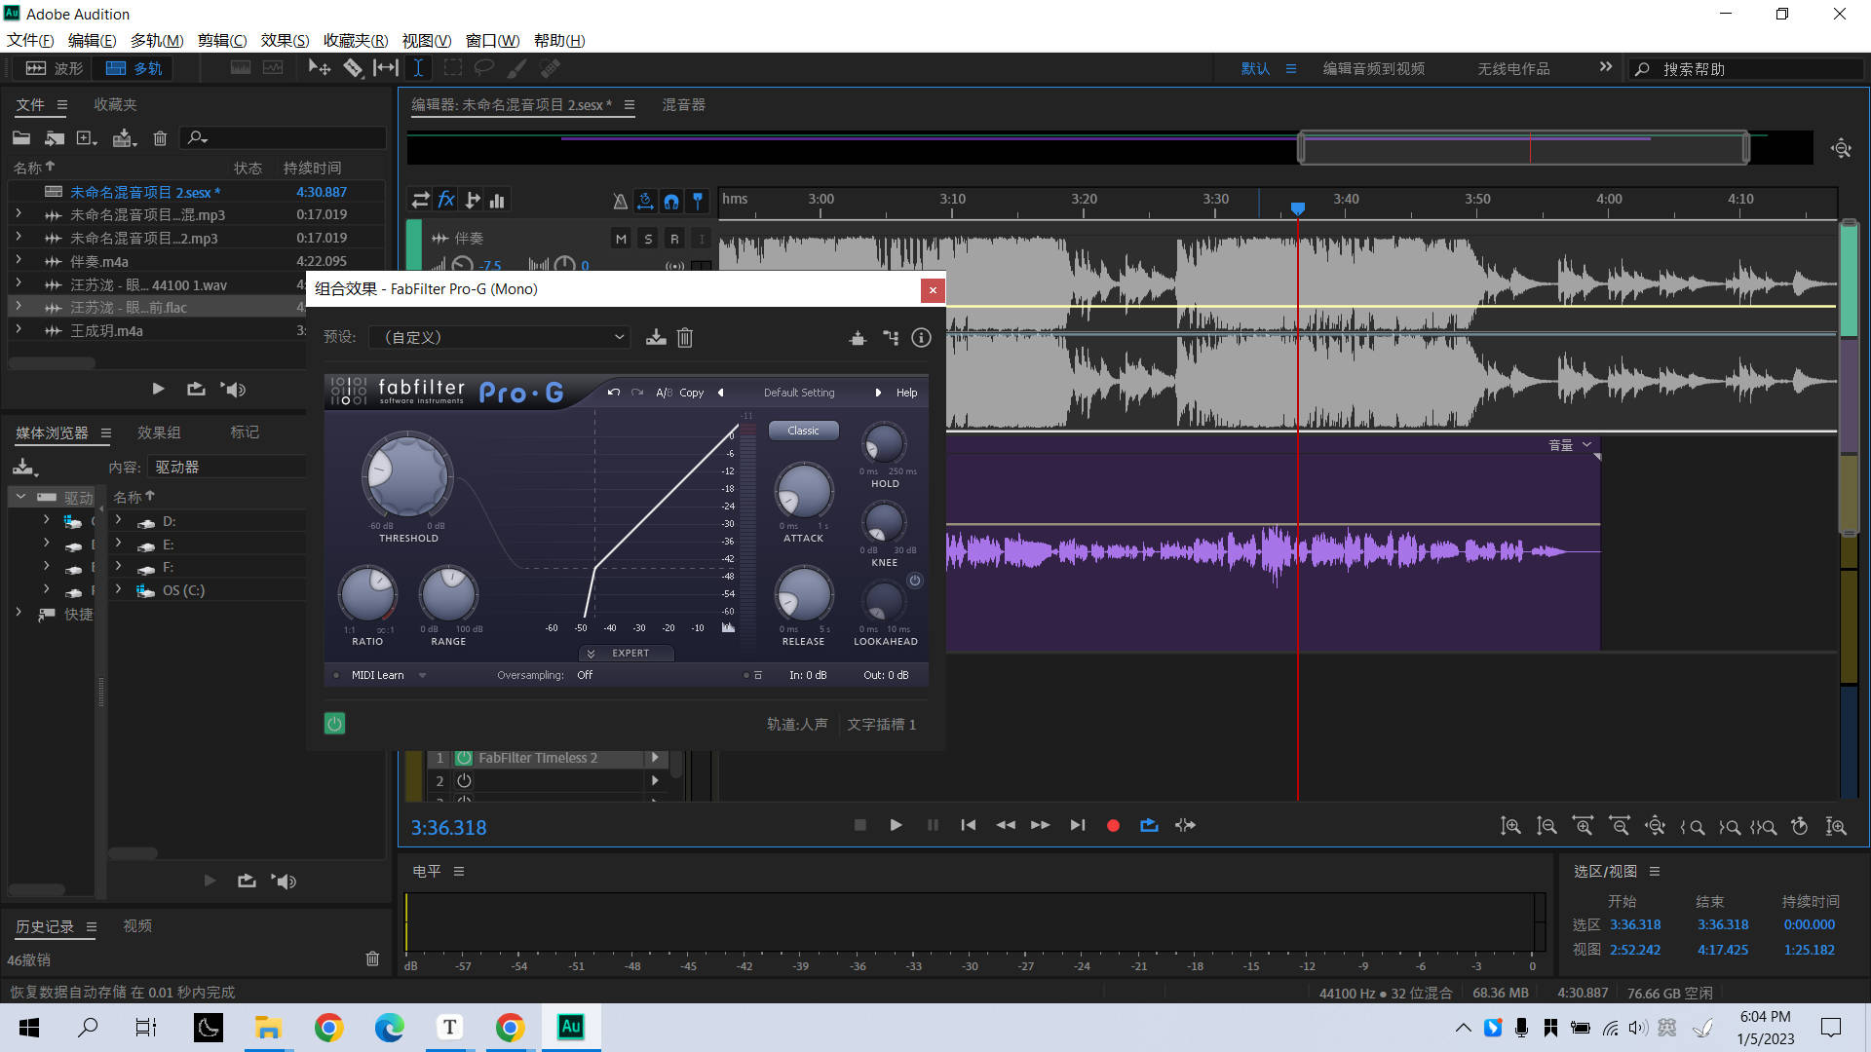The height and width of the screenshot is (1052, 1871).
Task: Open the 效果(S) menu
Action: pos(285,40)
